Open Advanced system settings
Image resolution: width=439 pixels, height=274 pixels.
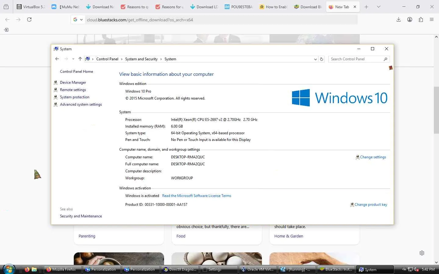pos(81,104)
